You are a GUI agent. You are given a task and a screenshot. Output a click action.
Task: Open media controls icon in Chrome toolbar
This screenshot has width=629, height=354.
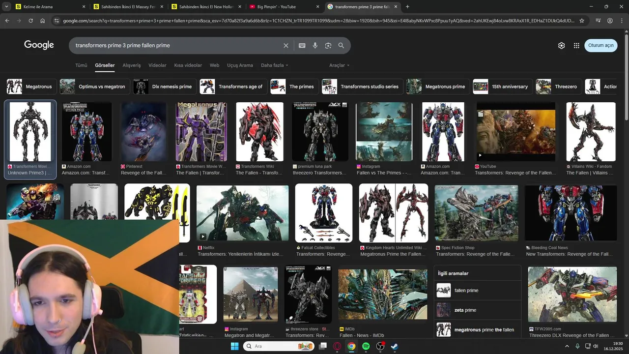[598, 21]
